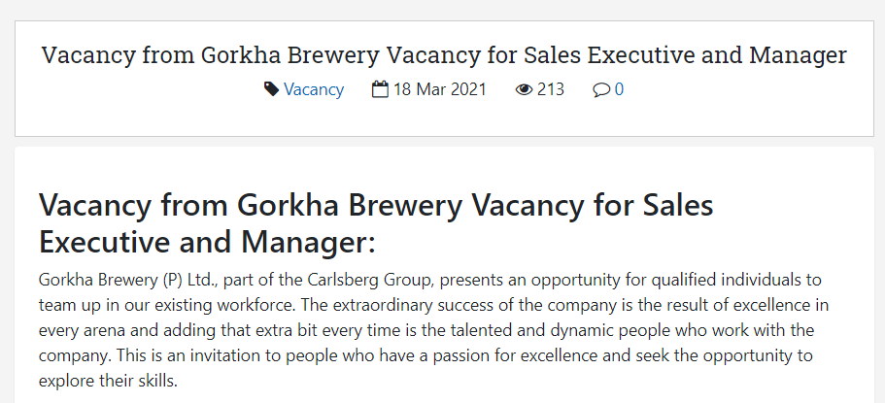The image size is (885, 403).
Task: Click the word Manager in the header title
Action: (799, 55)
